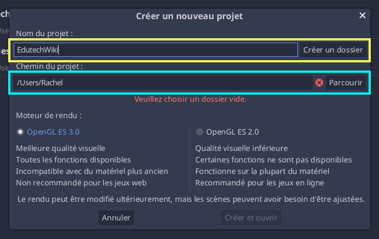379x239 pixels.
Task: Click the Chemin du projet path field
Action: point(163,83)
